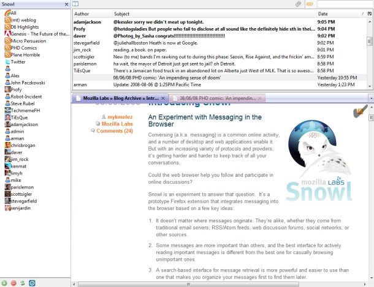Open PHD comic 'An impending sense of doom' message
The height and width of the screenshot is (287, 374).
click(x=219, y=78)
